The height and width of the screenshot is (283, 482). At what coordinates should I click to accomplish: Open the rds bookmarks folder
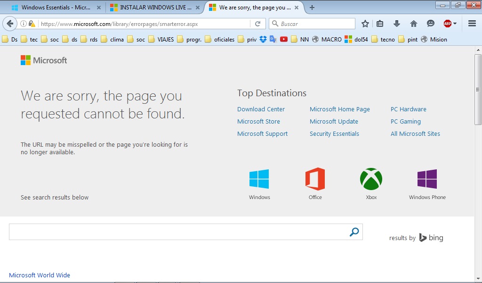[89, 40]
